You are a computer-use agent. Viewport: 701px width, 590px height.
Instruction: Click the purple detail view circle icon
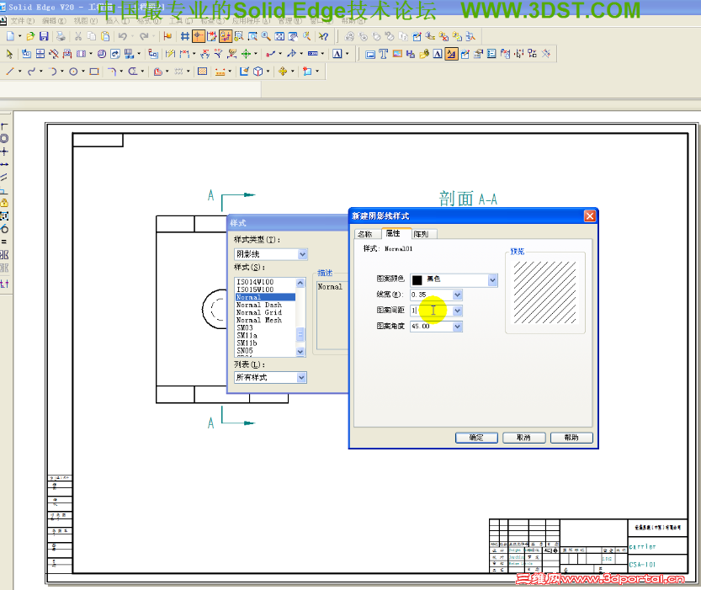coord(102,54)
